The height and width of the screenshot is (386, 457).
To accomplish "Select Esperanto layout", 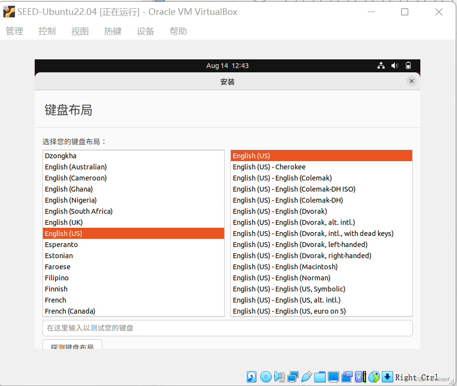I will click(x=134, y=245).
